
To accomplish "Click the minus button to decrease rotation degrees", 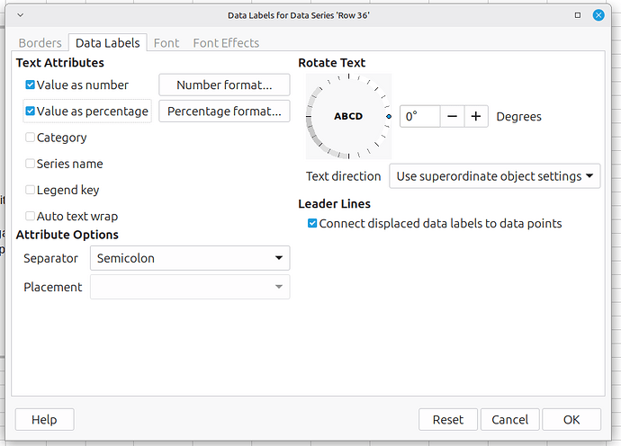I will pyautogui.click(x=452, y=117).
